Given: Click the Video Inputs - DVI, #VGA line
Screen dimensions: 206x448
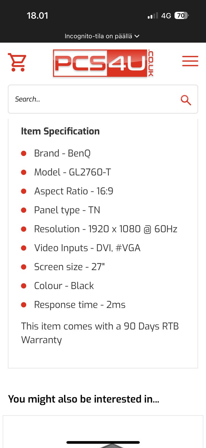Looking at the screenshot, I should click(87, 248).
